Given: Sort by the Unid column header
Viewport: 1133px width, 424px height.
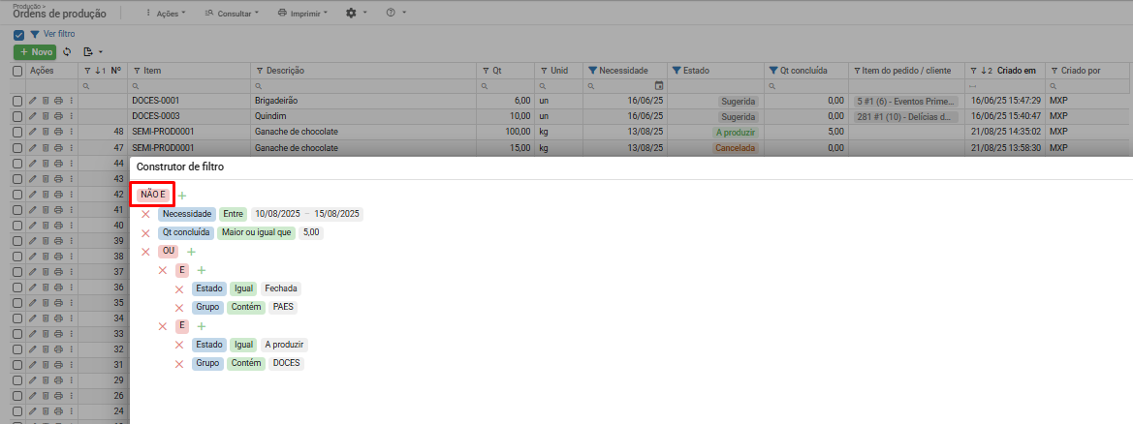Looking at the screenshot, I should pyautogui.click(x=559, y=71).
